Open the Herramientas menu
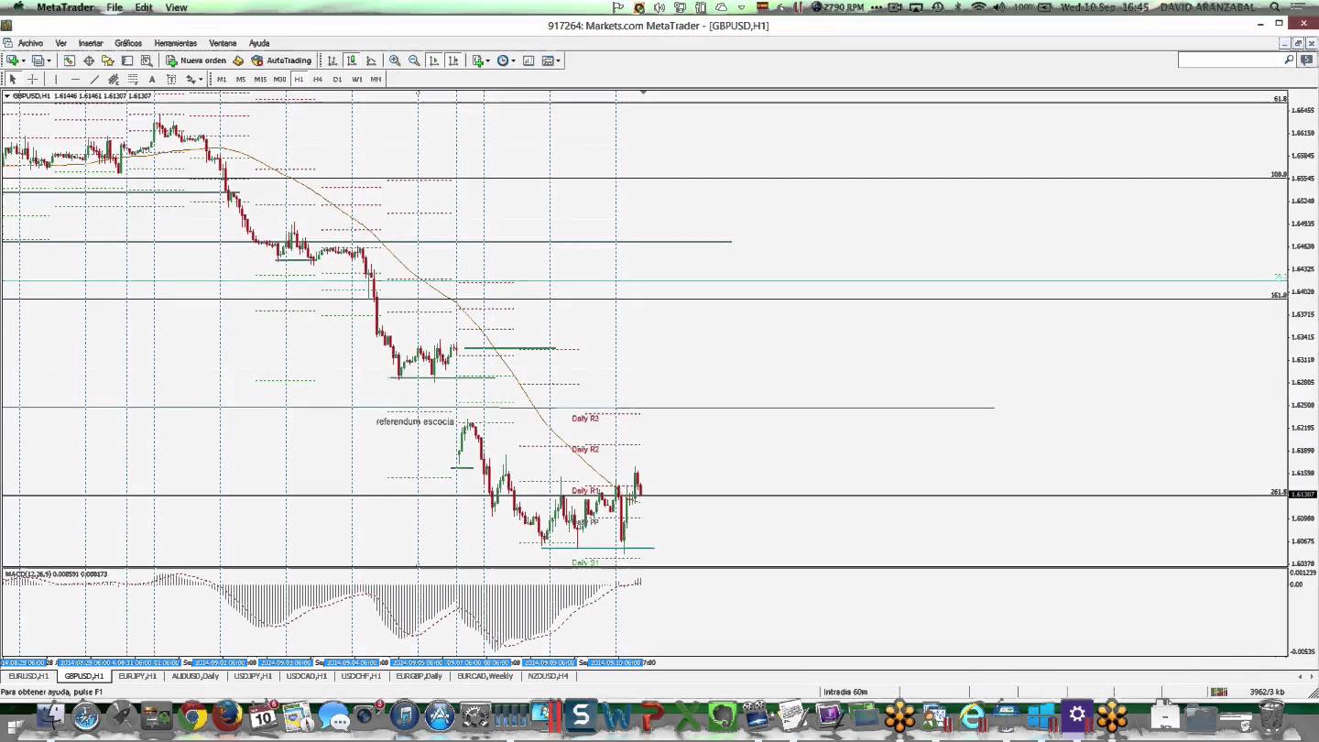The width and height of the screenshot is (1319, 742). [175, 43]
